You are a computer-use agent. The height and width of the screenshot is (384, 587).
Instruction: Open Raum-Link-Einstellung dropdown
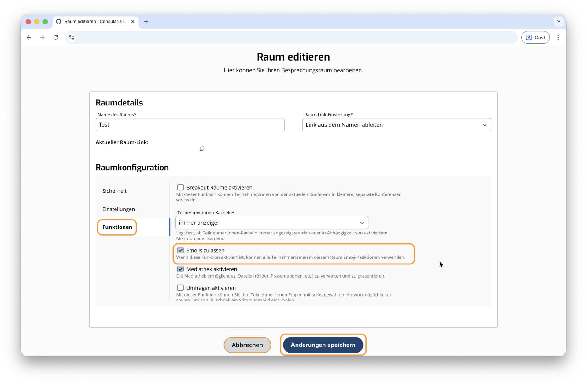(397, 125)
